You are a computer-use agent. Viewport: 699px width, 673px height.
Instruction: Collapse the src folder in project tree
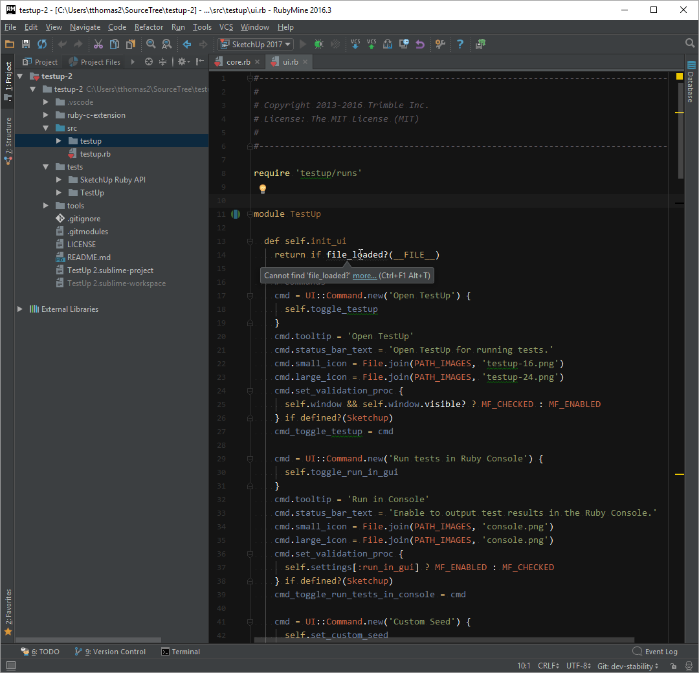[46, 128]
